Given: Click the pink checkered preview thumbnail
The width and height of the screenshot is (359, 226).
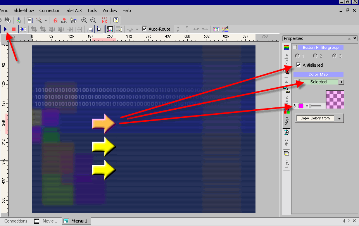Looking at the screenshot, I should click(x=335, y=100).
